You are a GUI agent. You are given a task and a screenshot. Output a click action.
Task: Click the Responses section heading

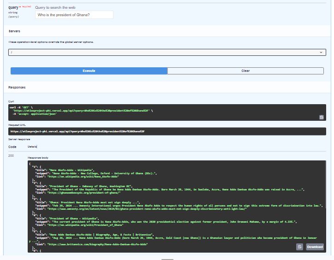pyautogui.click(x=17, y=88)
